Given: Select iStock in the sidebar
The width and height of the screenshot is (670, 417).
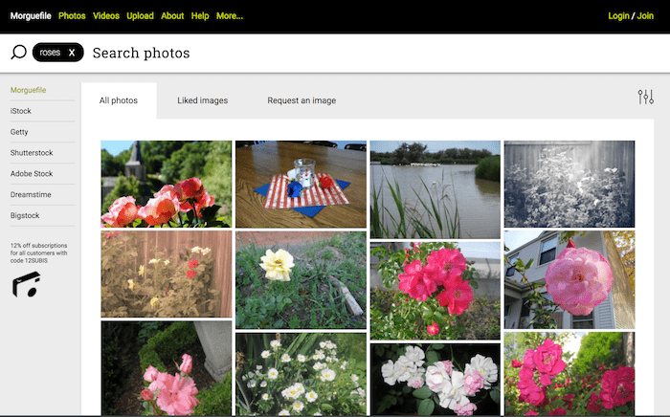Looking at the screenshot, I should (21, 111).
